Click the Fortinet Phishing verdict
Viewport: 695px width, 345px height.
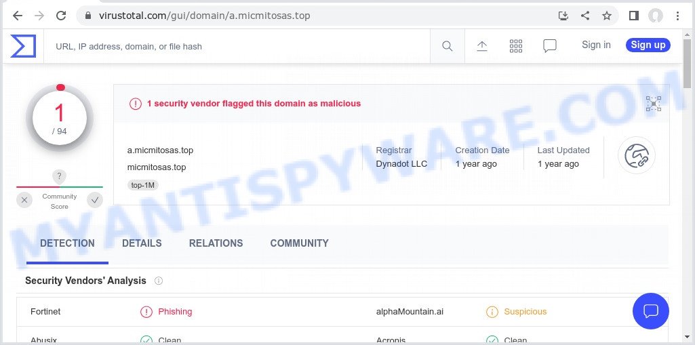tap(166, 312)
